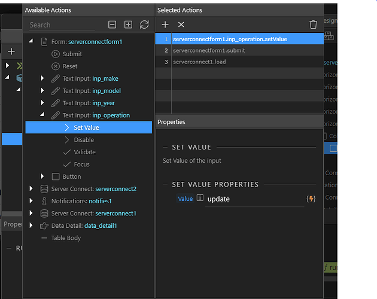
Task: Expand the Server Connect serverconnect1 node
Action: coord(31,213)
